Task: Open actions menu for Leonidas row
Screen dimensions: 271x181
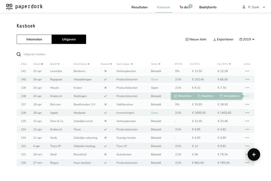Action: coord(247,71)
